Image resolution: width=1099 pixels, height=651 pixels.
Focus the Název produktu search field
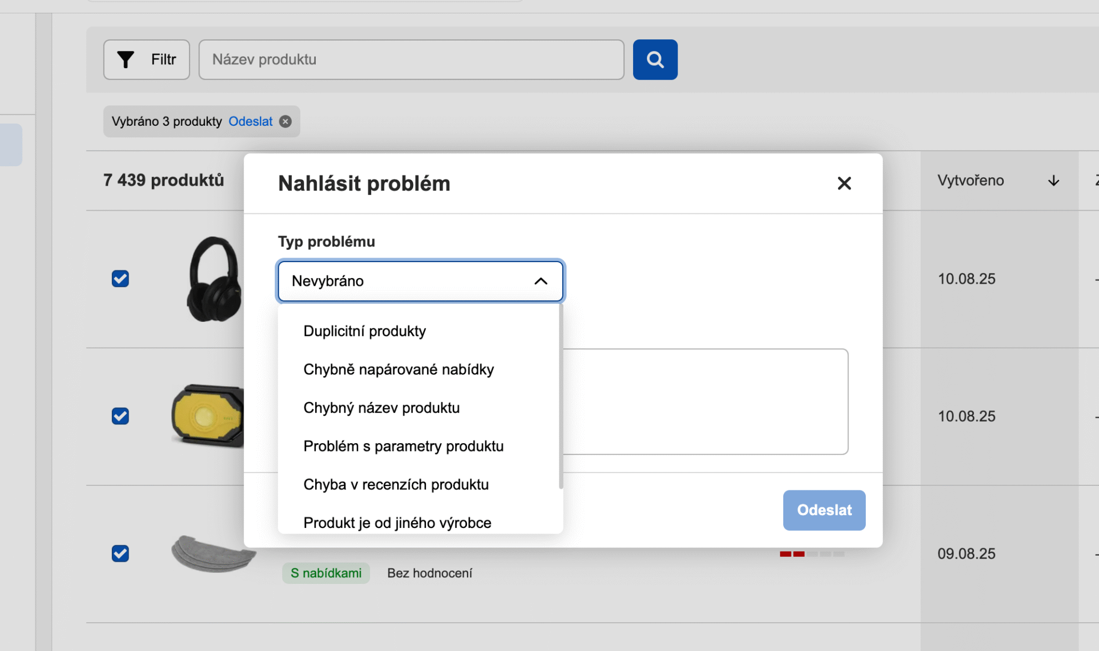[x=411, y=59]
